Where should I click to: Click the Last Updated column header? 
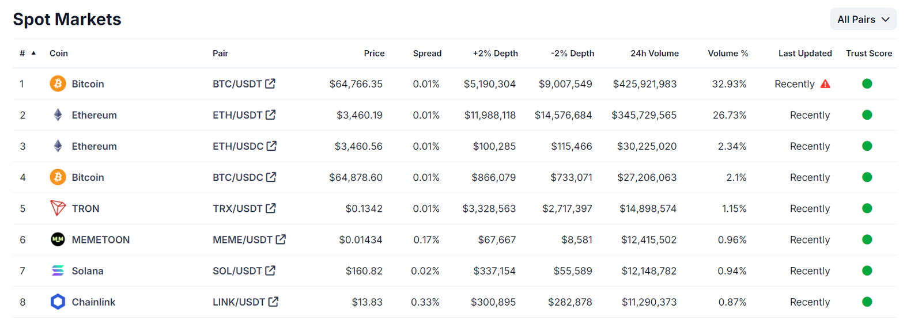coord(805,53)
